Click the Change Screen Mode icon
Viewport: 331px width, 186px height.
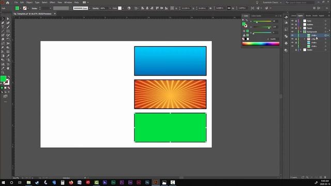pyautogui.click(x=6, y=97)
